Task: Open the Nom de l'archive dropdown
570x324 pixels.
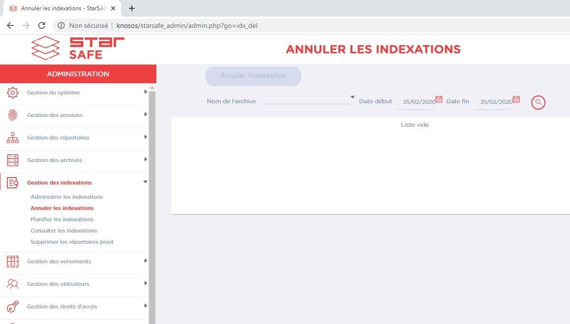Action: 352,97
